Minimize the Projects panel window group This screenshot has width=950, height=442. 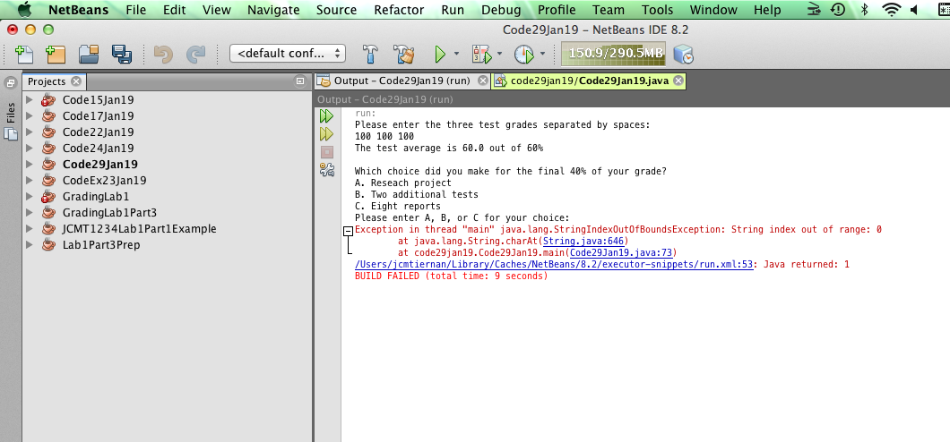300,81
